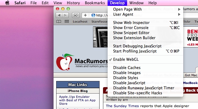Open the Flickr bookmark
Screen dimensions: 198x109
[187, 22]
